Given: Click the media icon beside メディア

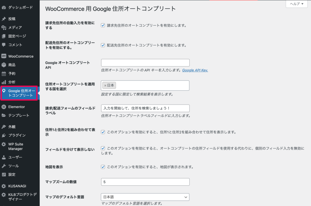Looking at the screenshot, I should coord(4,28).
